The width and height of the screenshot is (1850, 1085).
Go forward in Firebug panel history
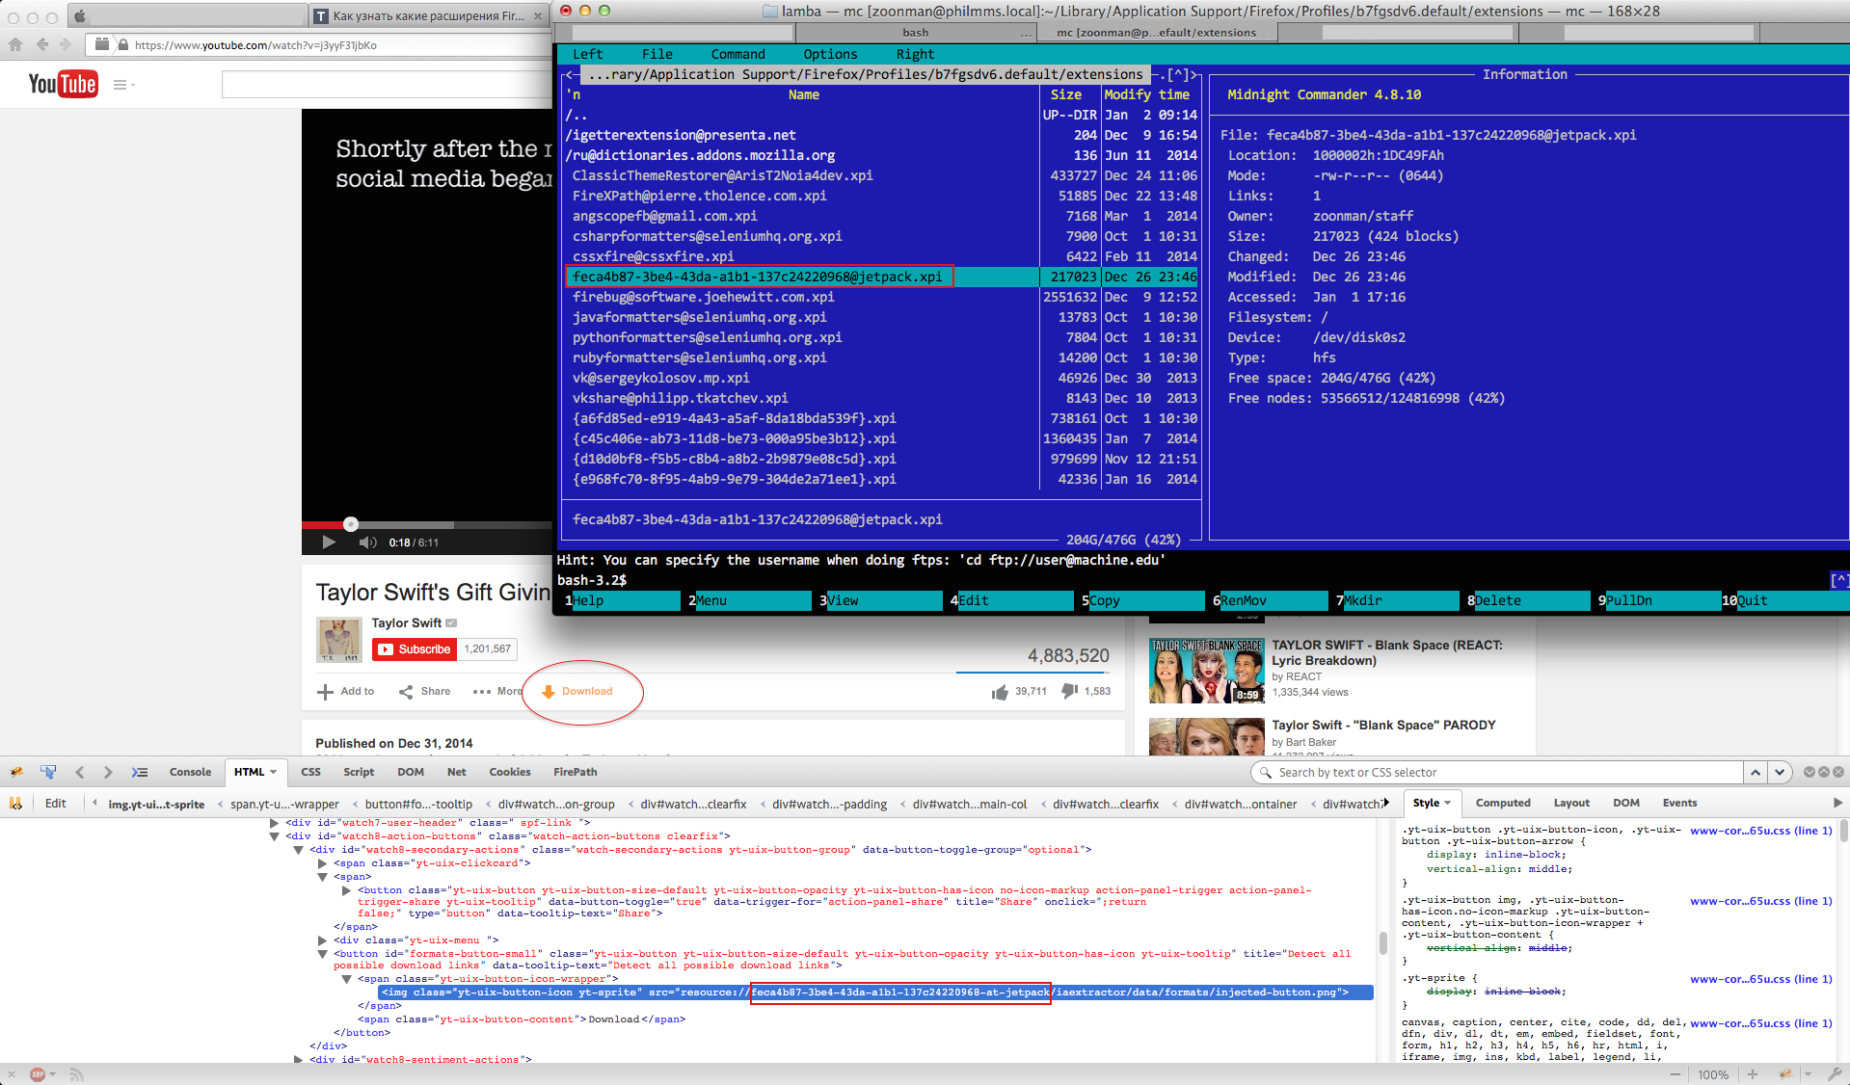(108, 772)
